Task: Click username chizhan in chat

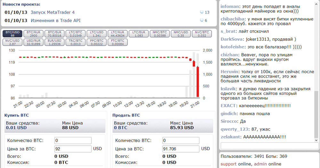Action: [x=229, y=55]
